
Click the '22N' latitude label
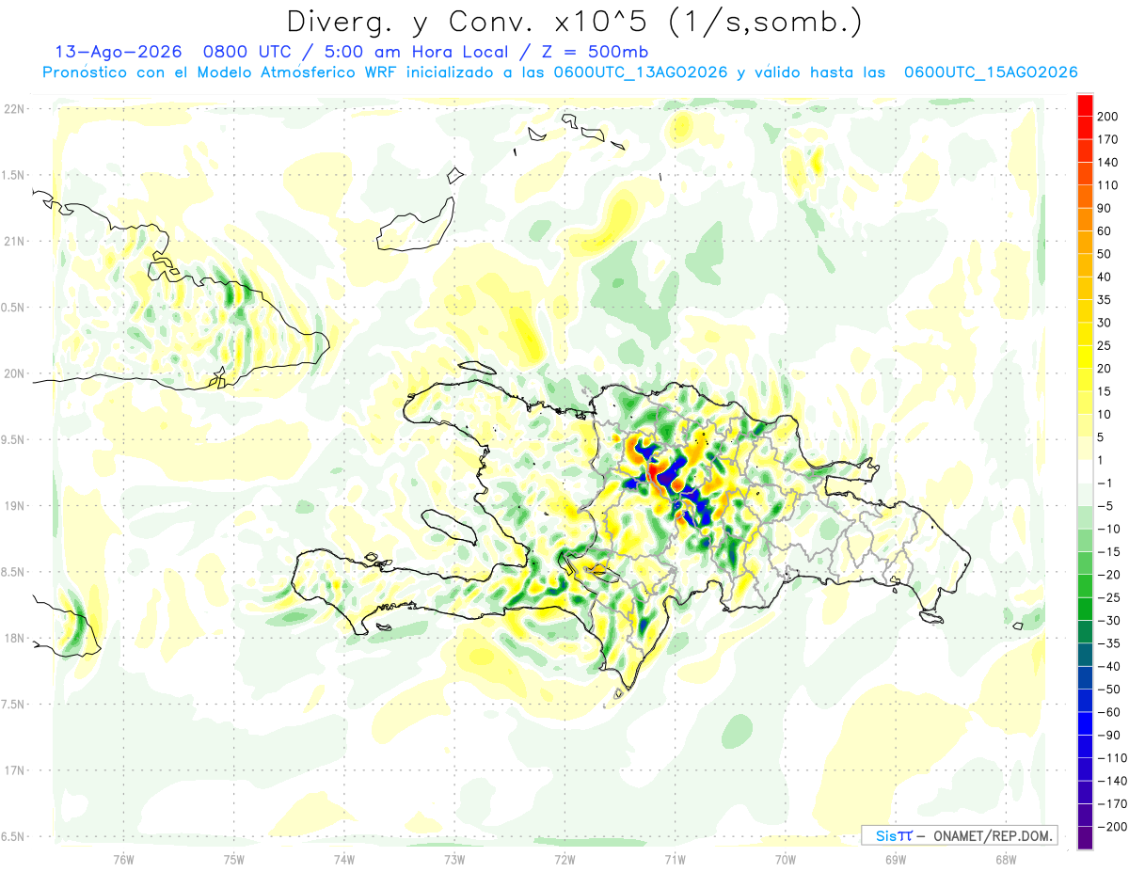[x=14, y=109]
